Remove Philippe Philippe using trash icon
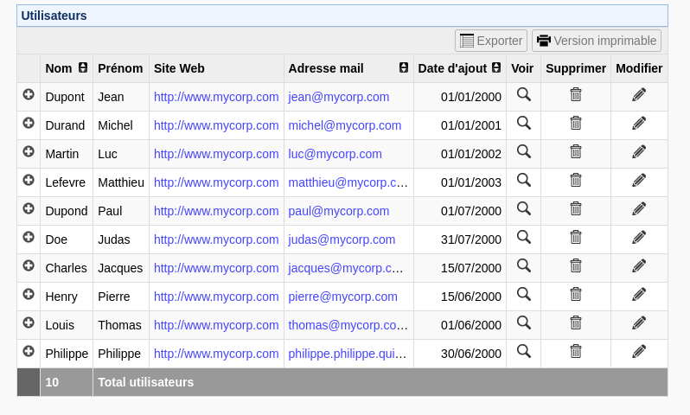Viewport: 690px width, 415px height. point(576,352)
